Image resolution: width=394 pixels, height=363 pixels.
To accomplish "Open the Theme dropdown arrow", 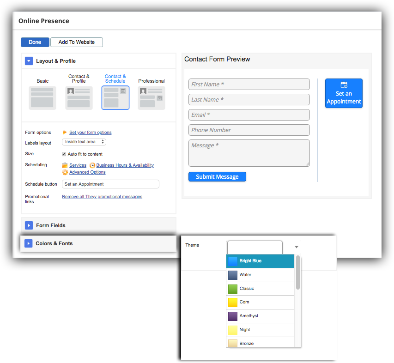I will (296, 247).
